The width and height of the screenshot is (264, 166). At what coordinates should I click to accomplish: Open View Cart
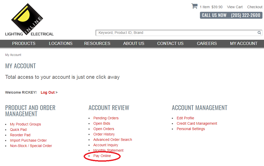(234, 7)
